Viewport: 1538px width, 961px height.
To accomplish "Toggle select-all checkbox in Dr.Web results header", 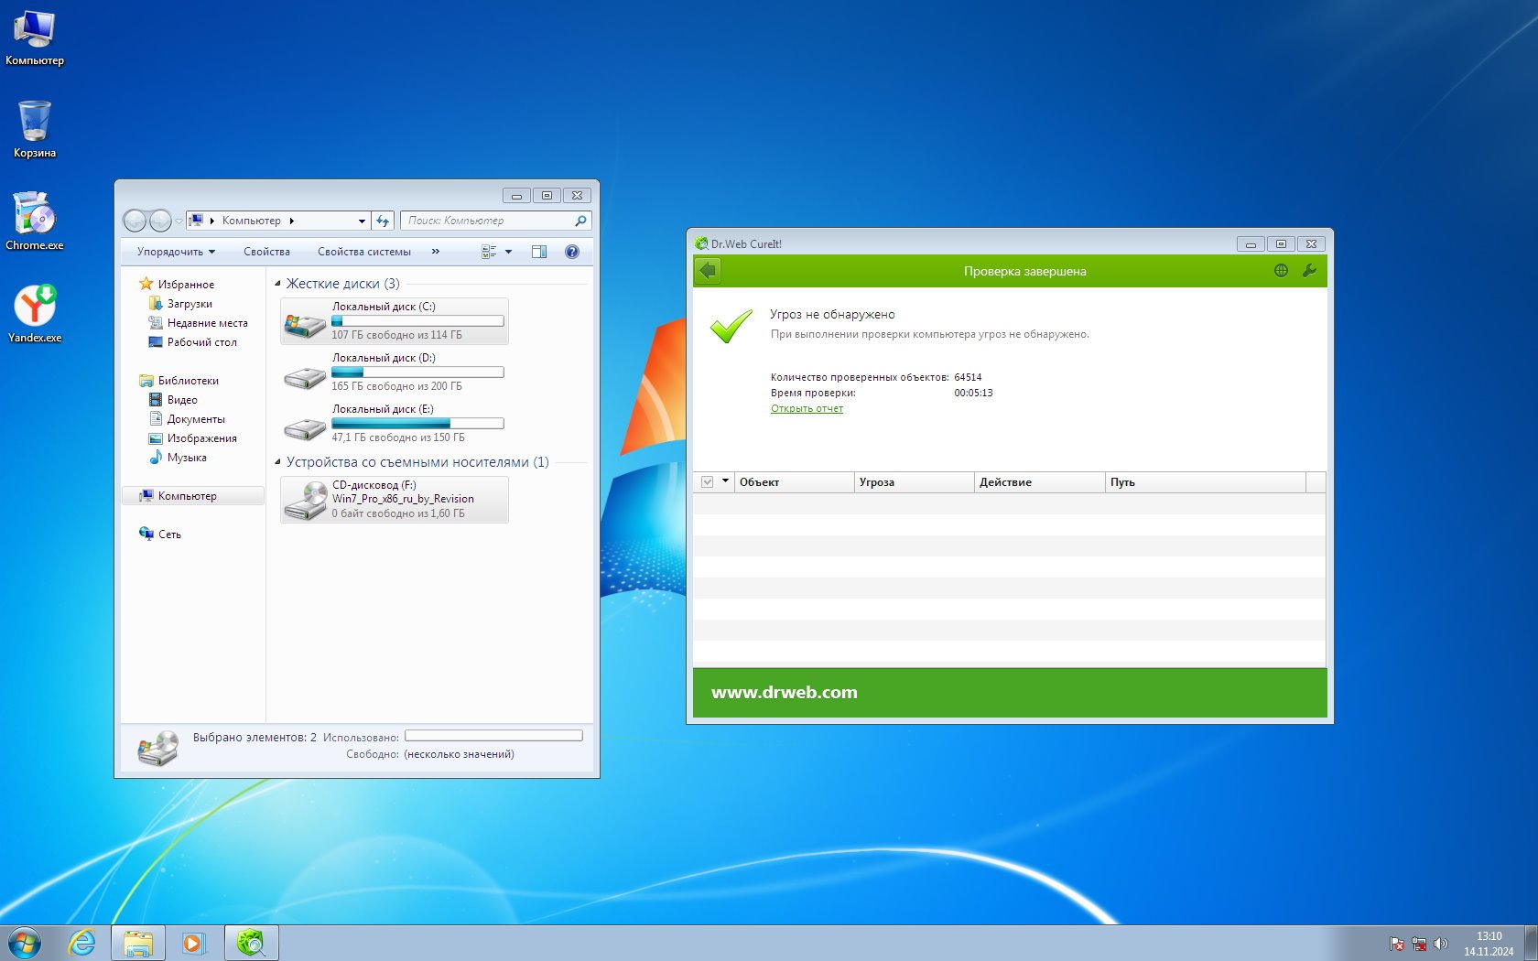I will pyautogui.click(x=707, y=482).
